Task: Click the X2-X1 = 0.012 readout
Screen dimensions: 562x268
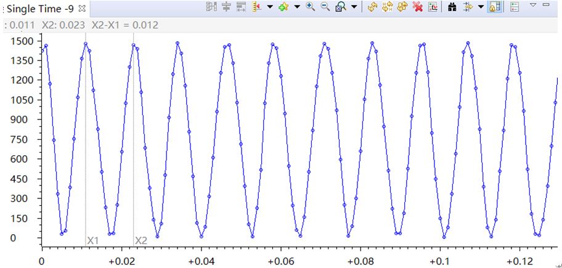Action: point(124,25)
